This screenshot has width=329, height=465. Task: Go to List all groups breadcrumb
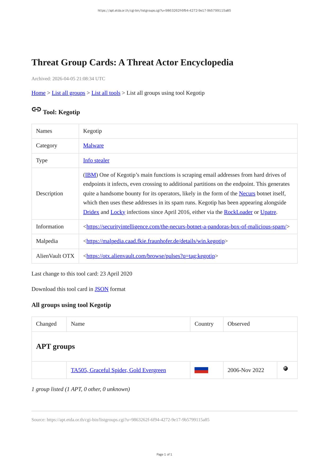tap(68, 93)
